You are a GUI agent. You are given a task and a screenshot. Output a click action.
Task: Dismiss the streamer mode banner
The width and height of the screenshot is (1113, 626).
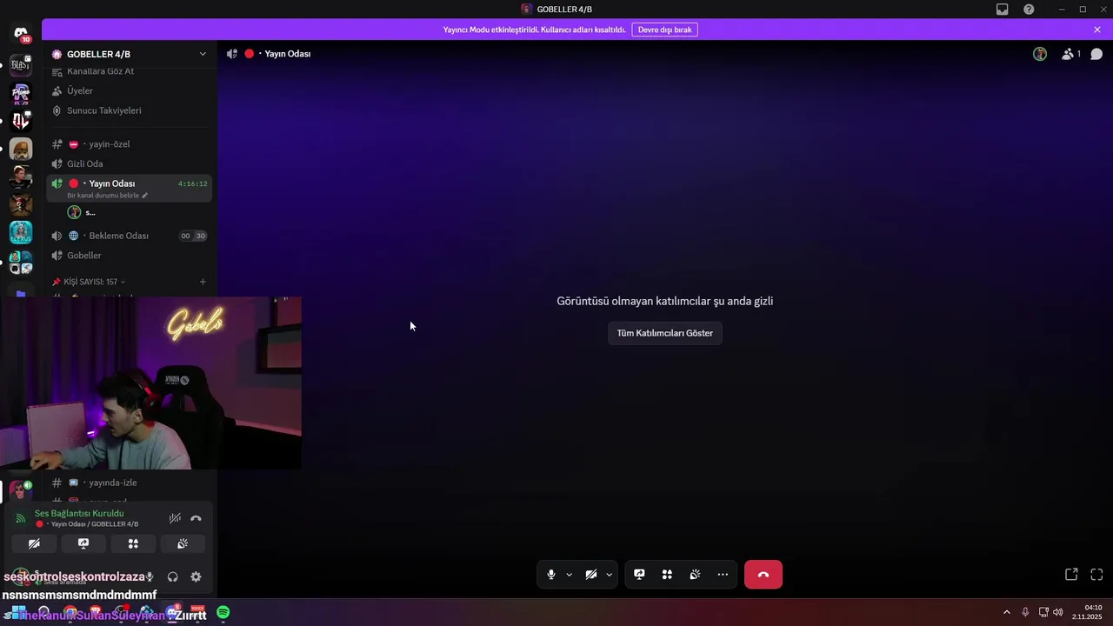(x=1097, y=30)
